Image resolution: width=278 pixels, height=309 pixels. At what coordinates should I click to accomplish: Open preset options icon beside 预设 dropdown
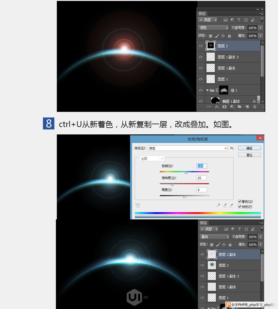point(232,148)
